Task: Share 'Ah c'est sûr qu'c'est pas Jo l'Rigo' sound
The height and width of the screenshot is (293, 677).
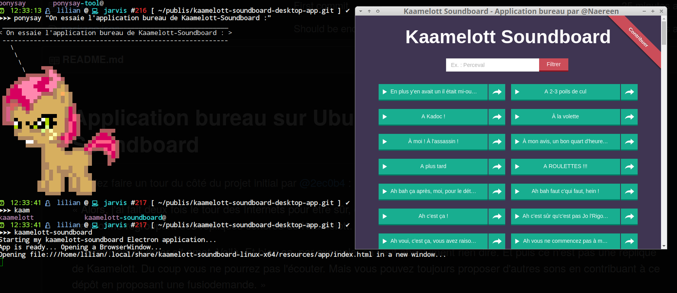Action: pos(629,216)
